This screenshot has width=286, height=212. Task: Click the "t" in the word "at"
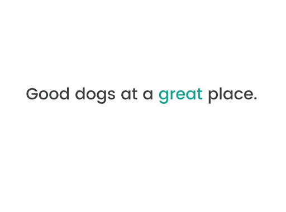click(x=135, y=94)
